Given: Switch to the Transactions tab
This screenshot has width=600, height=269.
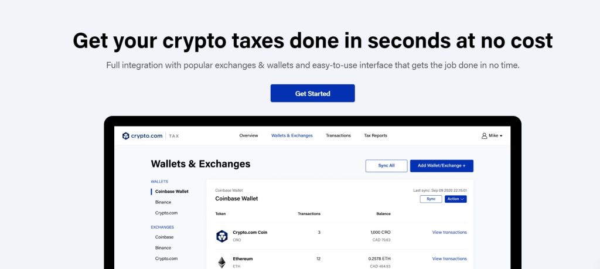Looking at the screenshot, I should (x=338, y=135).
